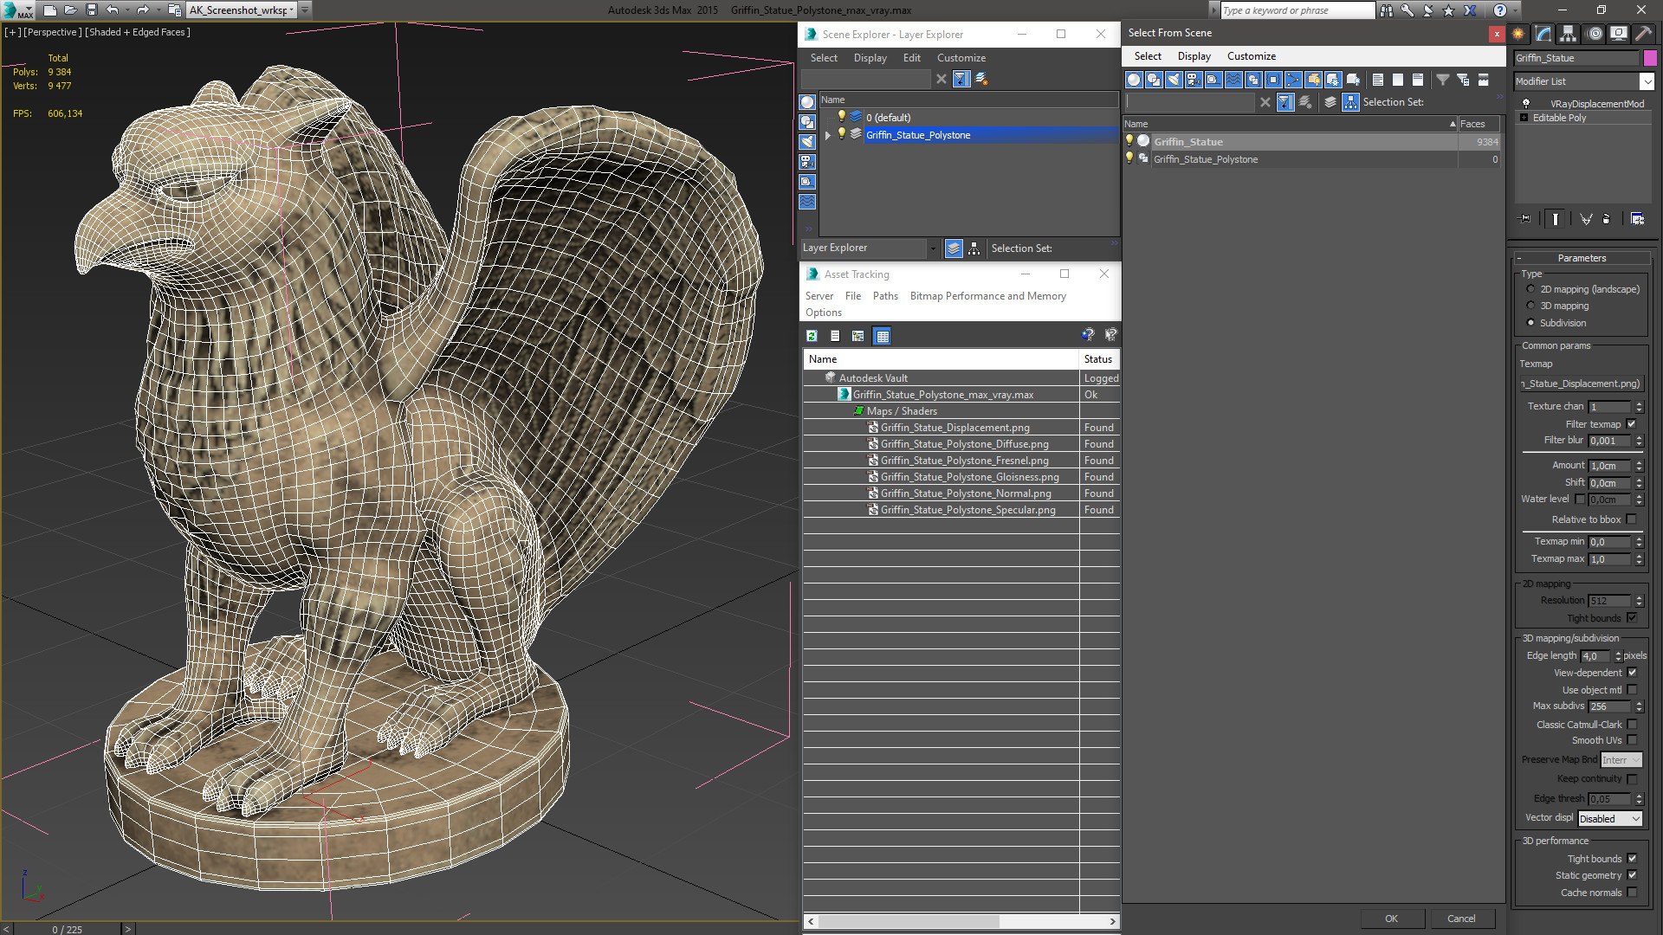This screenshot has width=1663, height=935.
Task: Toggle the View-dependent checkbox
Action: click(1632, 673)
